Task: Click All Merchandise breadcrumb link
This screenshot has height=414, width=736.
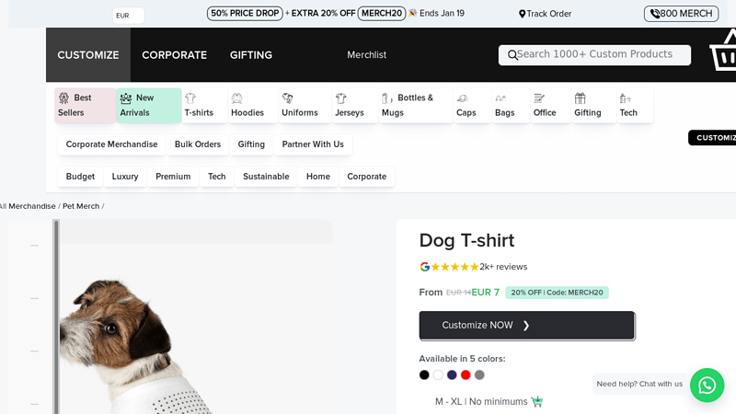Action: (x=28, y=206)
